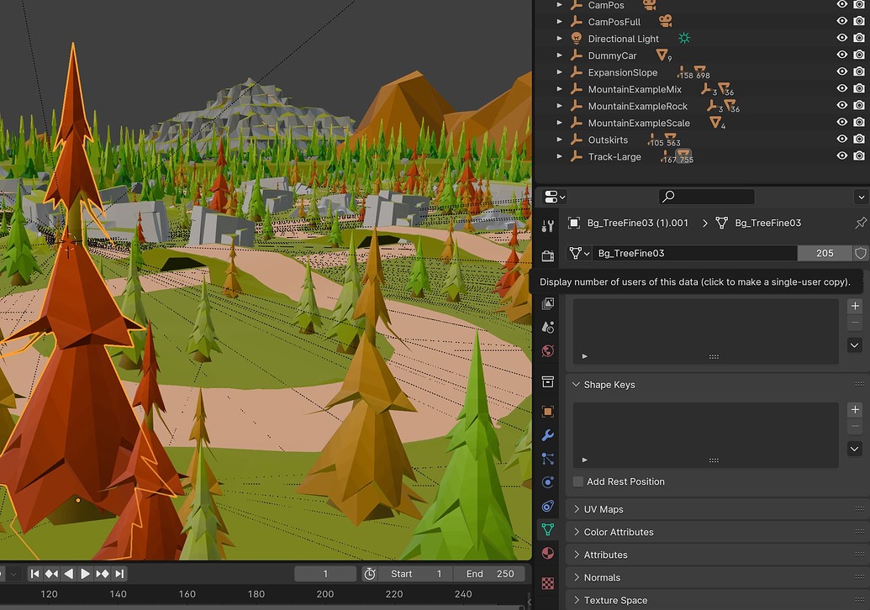
Task: Expand the Color Attributes panel
Action: pyautogui.click(x=576, y=532)
